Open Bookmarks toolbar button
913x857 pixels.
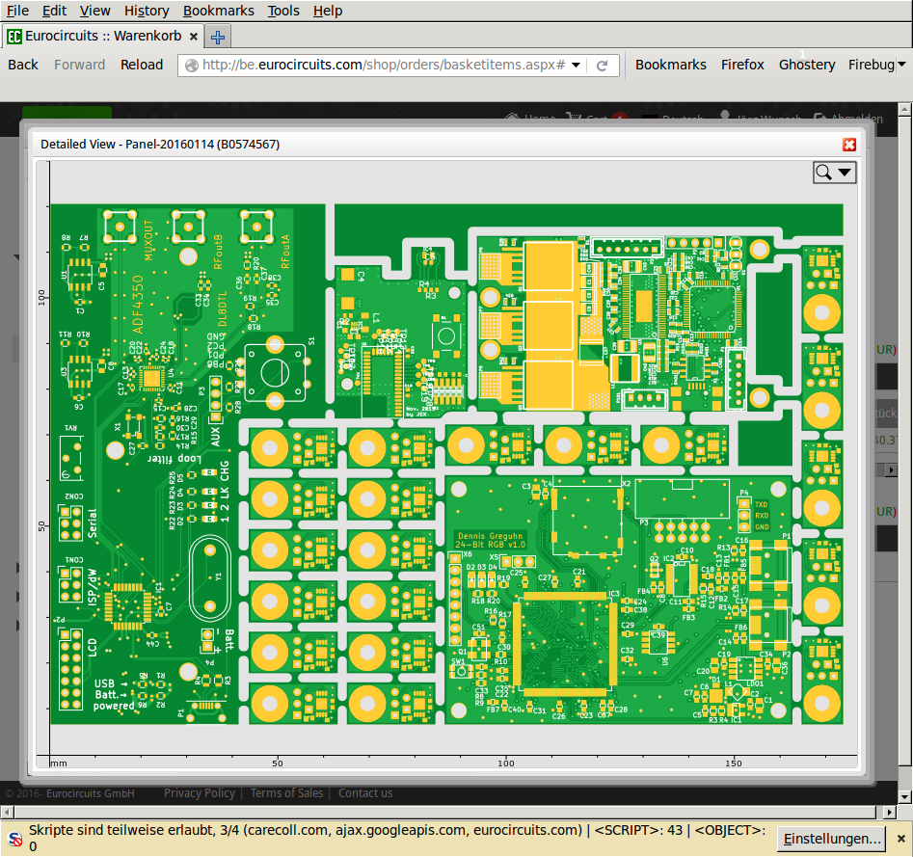670,65
